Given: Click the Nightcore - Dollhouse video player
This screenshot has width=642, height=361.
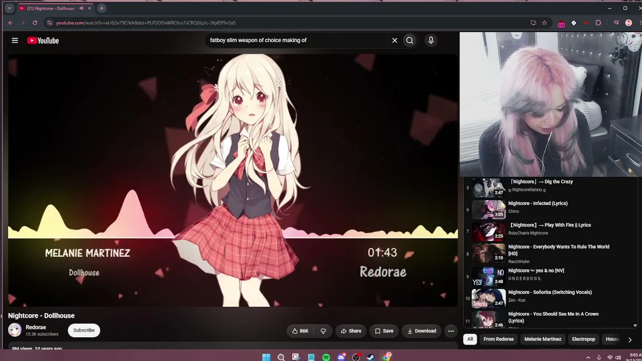Looking at the screenshot, I should [233, 180].
